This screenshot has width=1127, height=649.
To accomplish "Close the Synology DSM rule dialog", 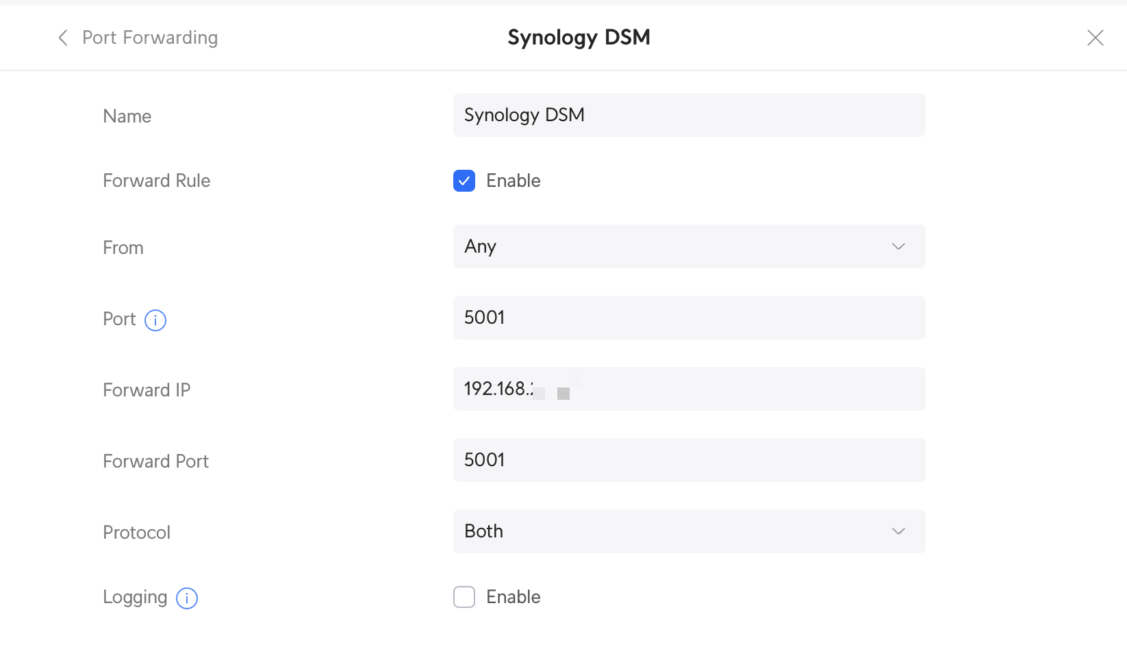I will pos(1095,38).
